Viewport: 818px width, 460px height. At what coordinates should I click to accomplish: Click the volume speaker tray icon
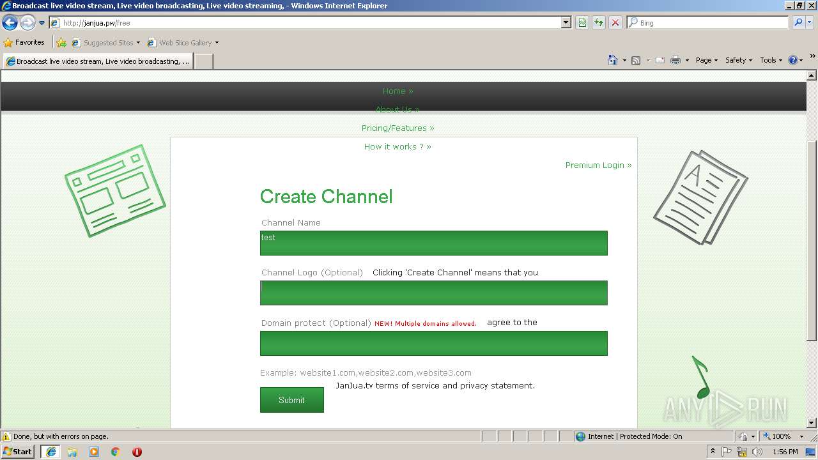coord(757,452)
